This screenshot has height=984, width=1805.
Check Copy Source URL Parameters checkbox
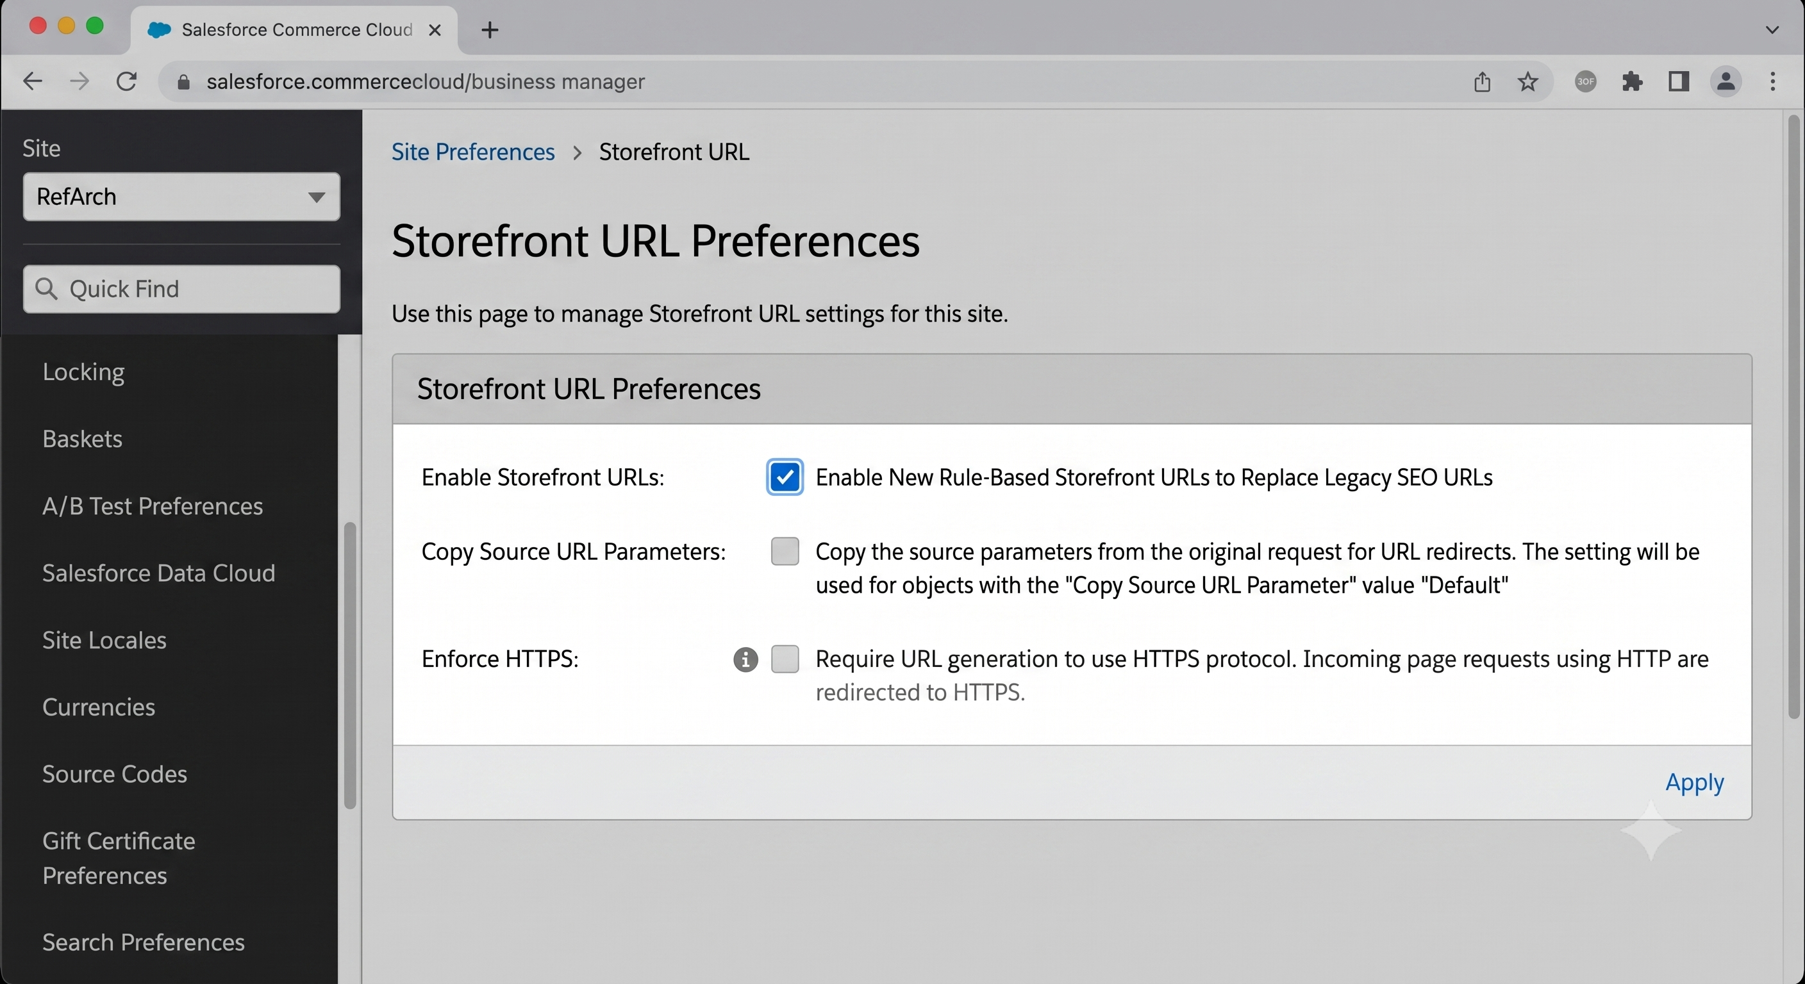point(785,552)
